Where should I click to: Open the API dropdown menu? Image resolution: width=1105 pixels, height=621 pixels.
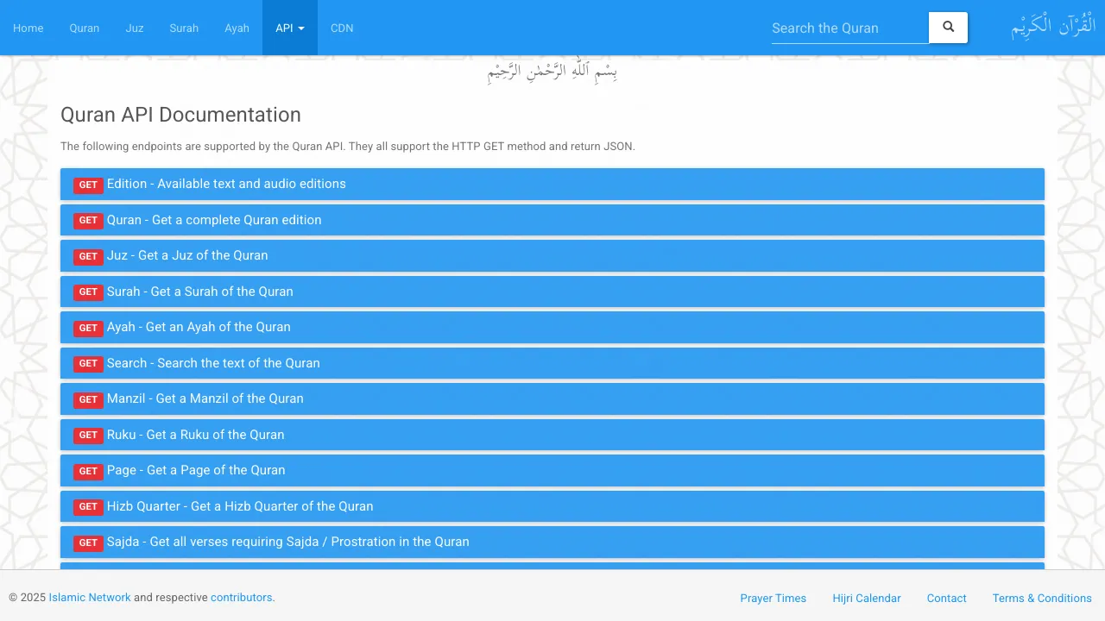click(x=290, y=28)
